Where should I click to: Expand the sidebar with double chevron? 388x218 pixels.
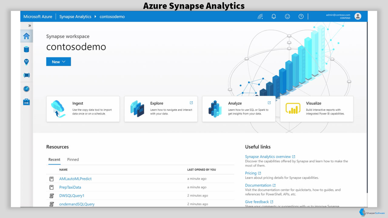30,26
